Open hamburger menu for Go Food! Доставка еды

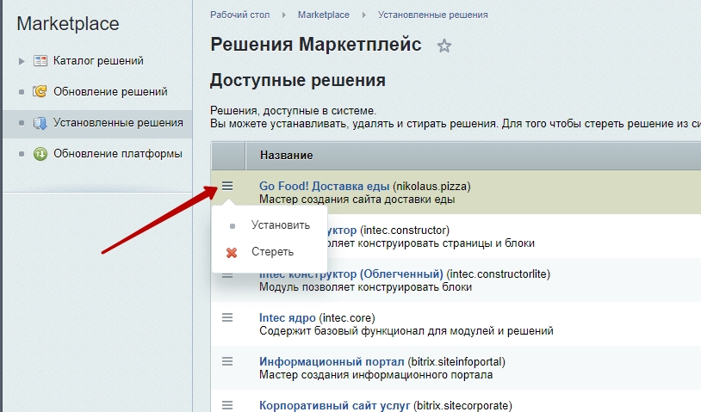[x=227, y=186]
